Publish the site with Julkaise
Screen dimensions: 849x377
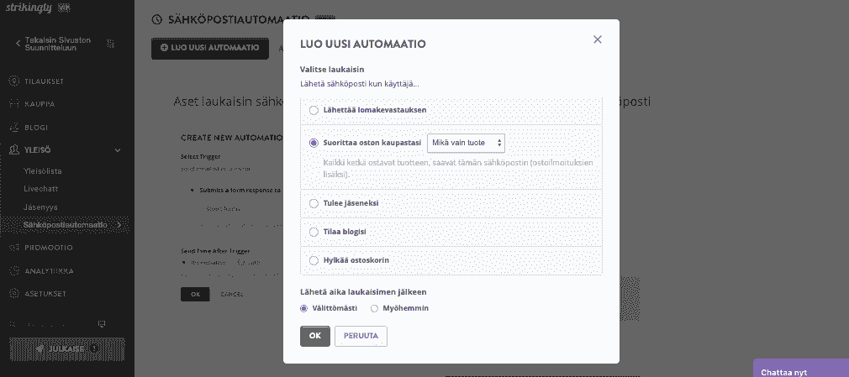[x=67, y=349]
